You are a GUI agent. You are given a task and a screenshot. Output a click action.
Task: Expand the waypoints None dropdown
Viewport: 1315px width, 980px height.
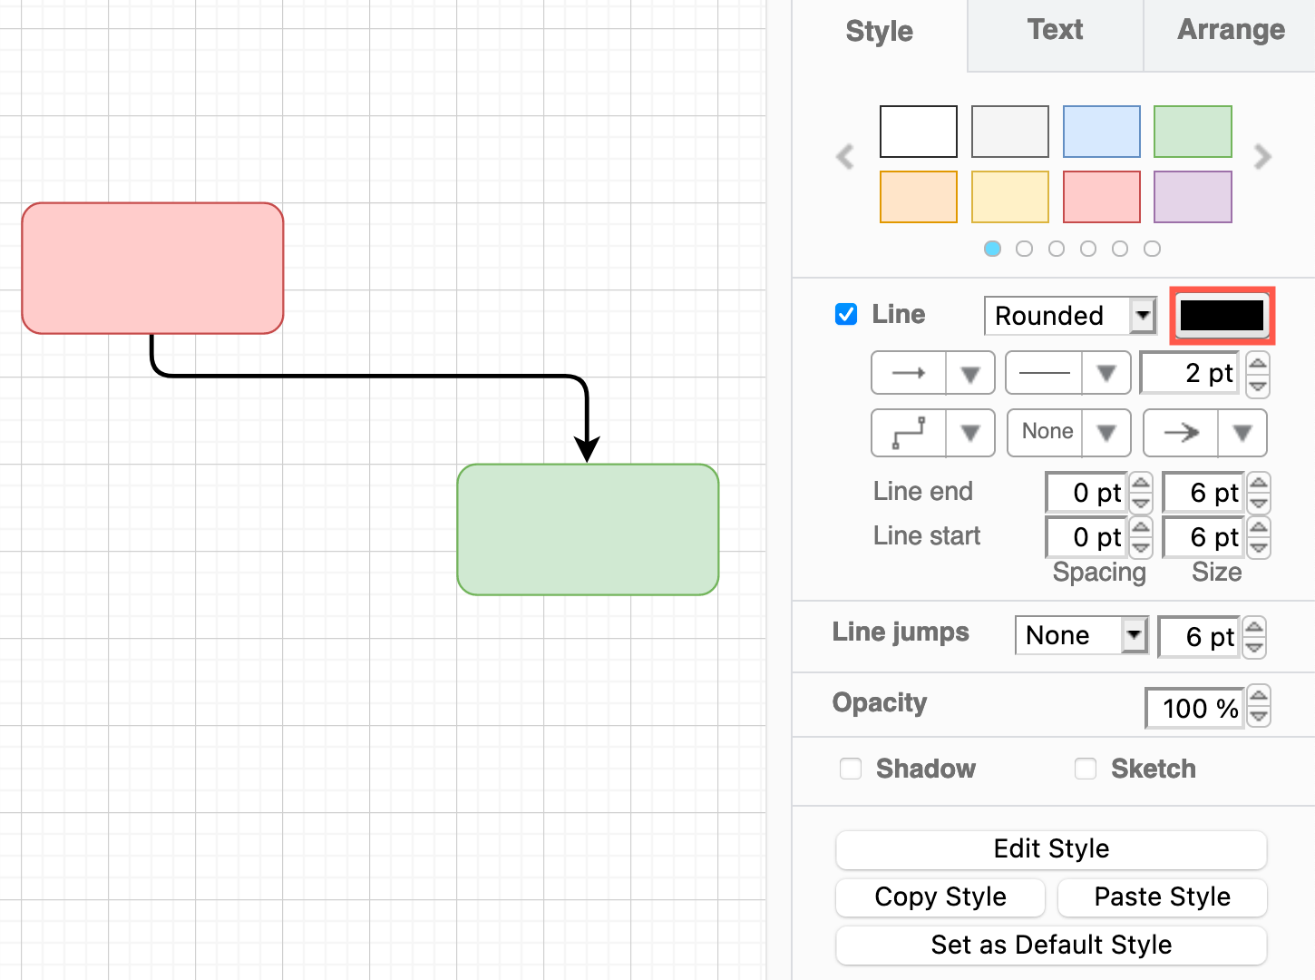(1106, 433)
